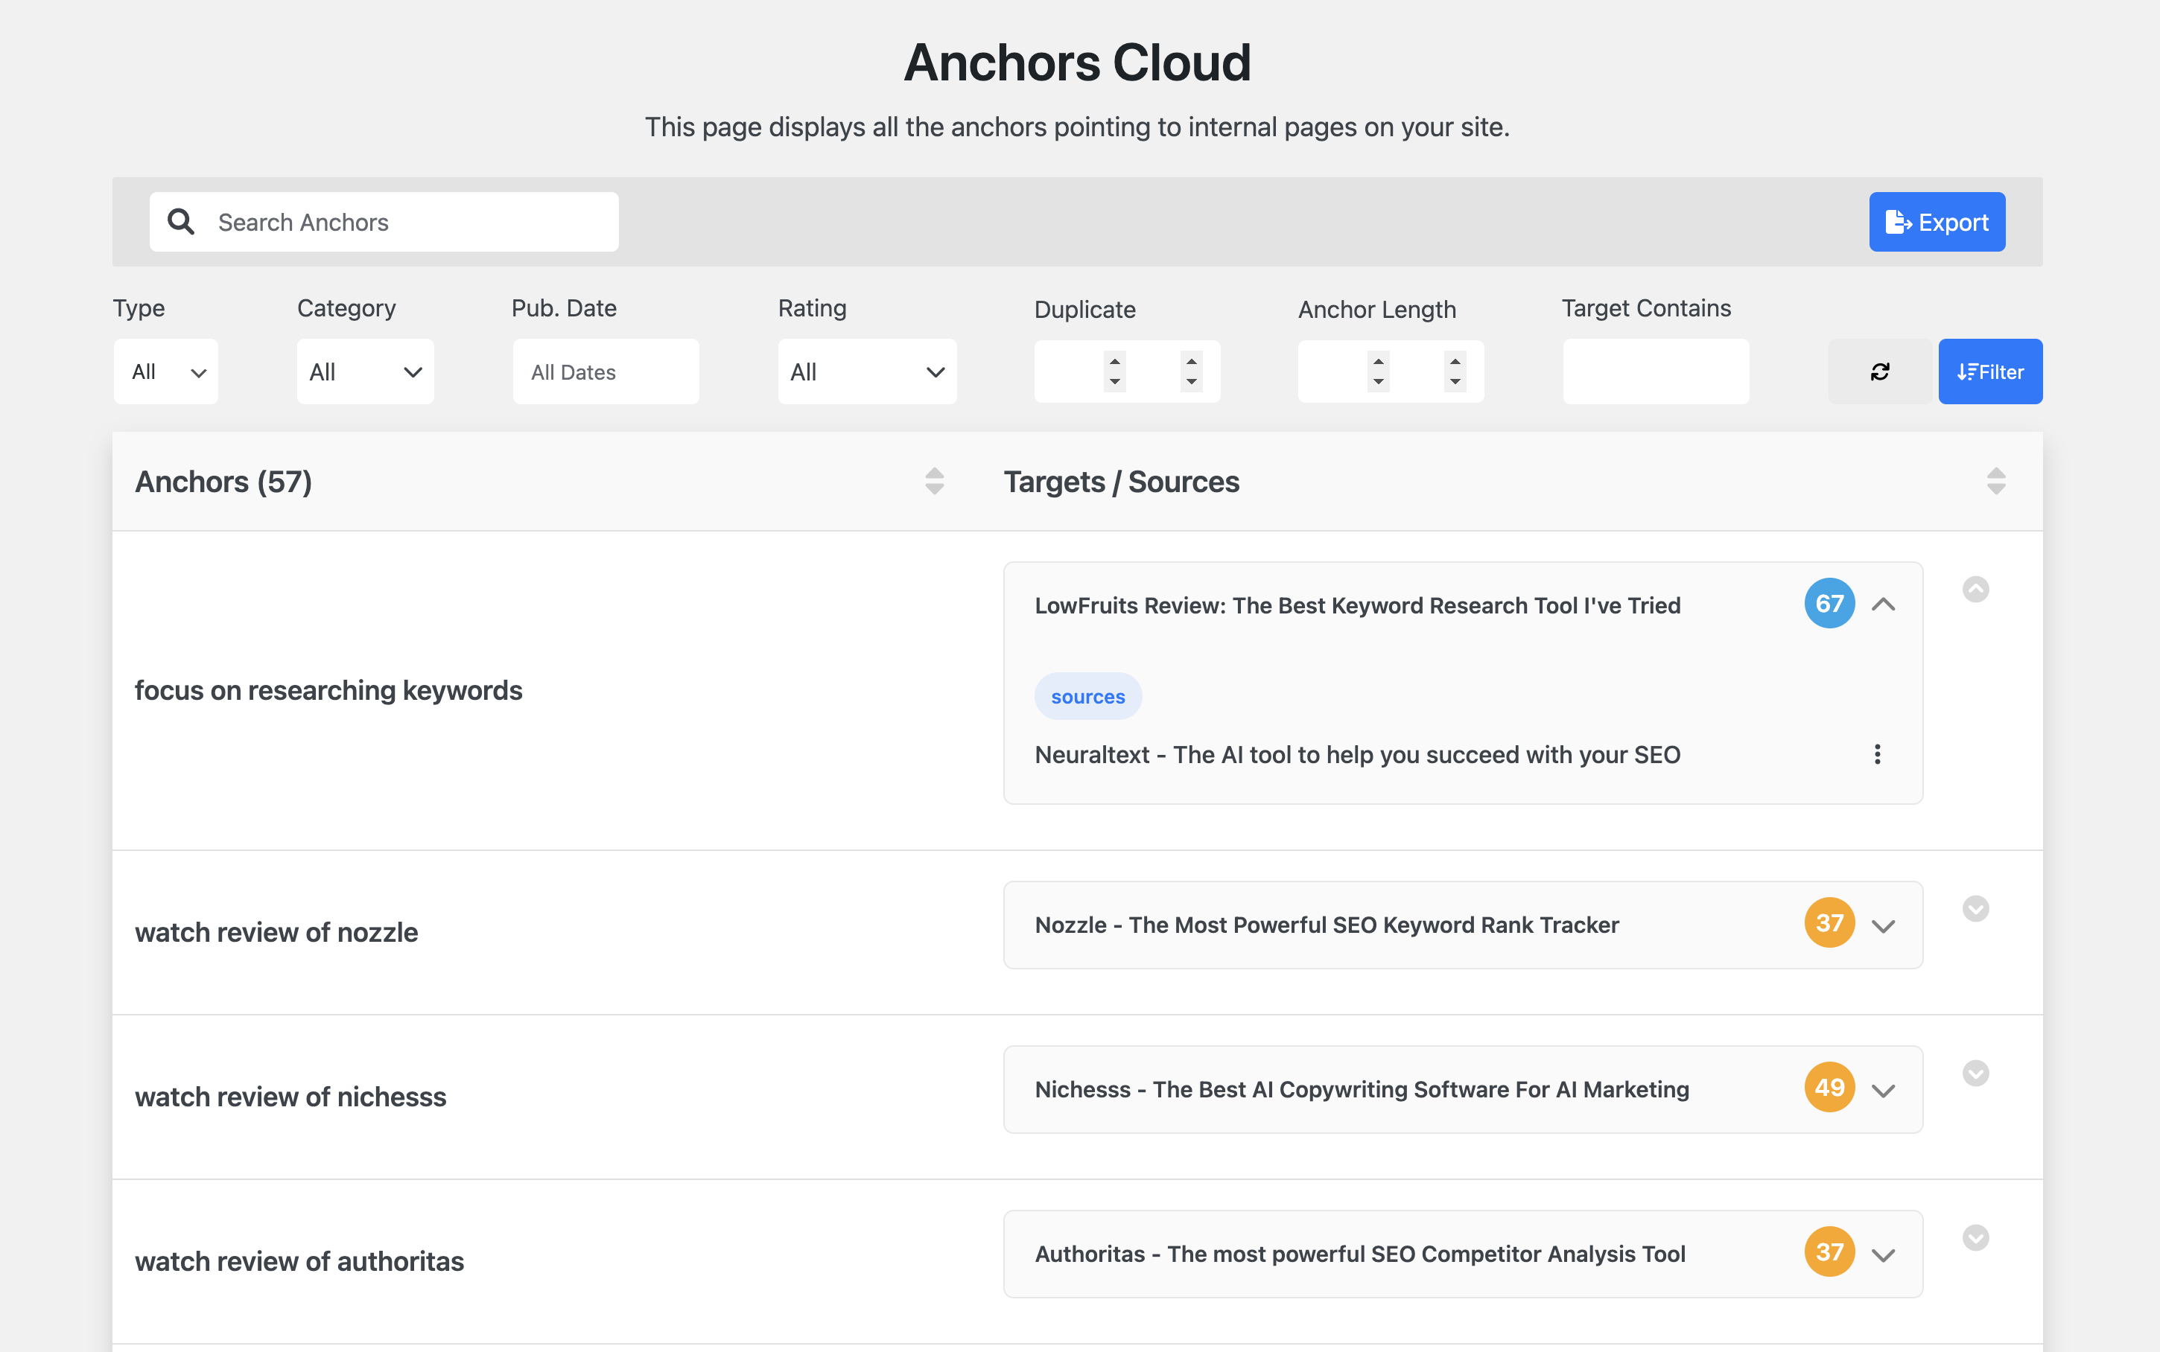Click the Export button
Image resolution: width=2160 pixels, height=1352 pixels.
1937,221
